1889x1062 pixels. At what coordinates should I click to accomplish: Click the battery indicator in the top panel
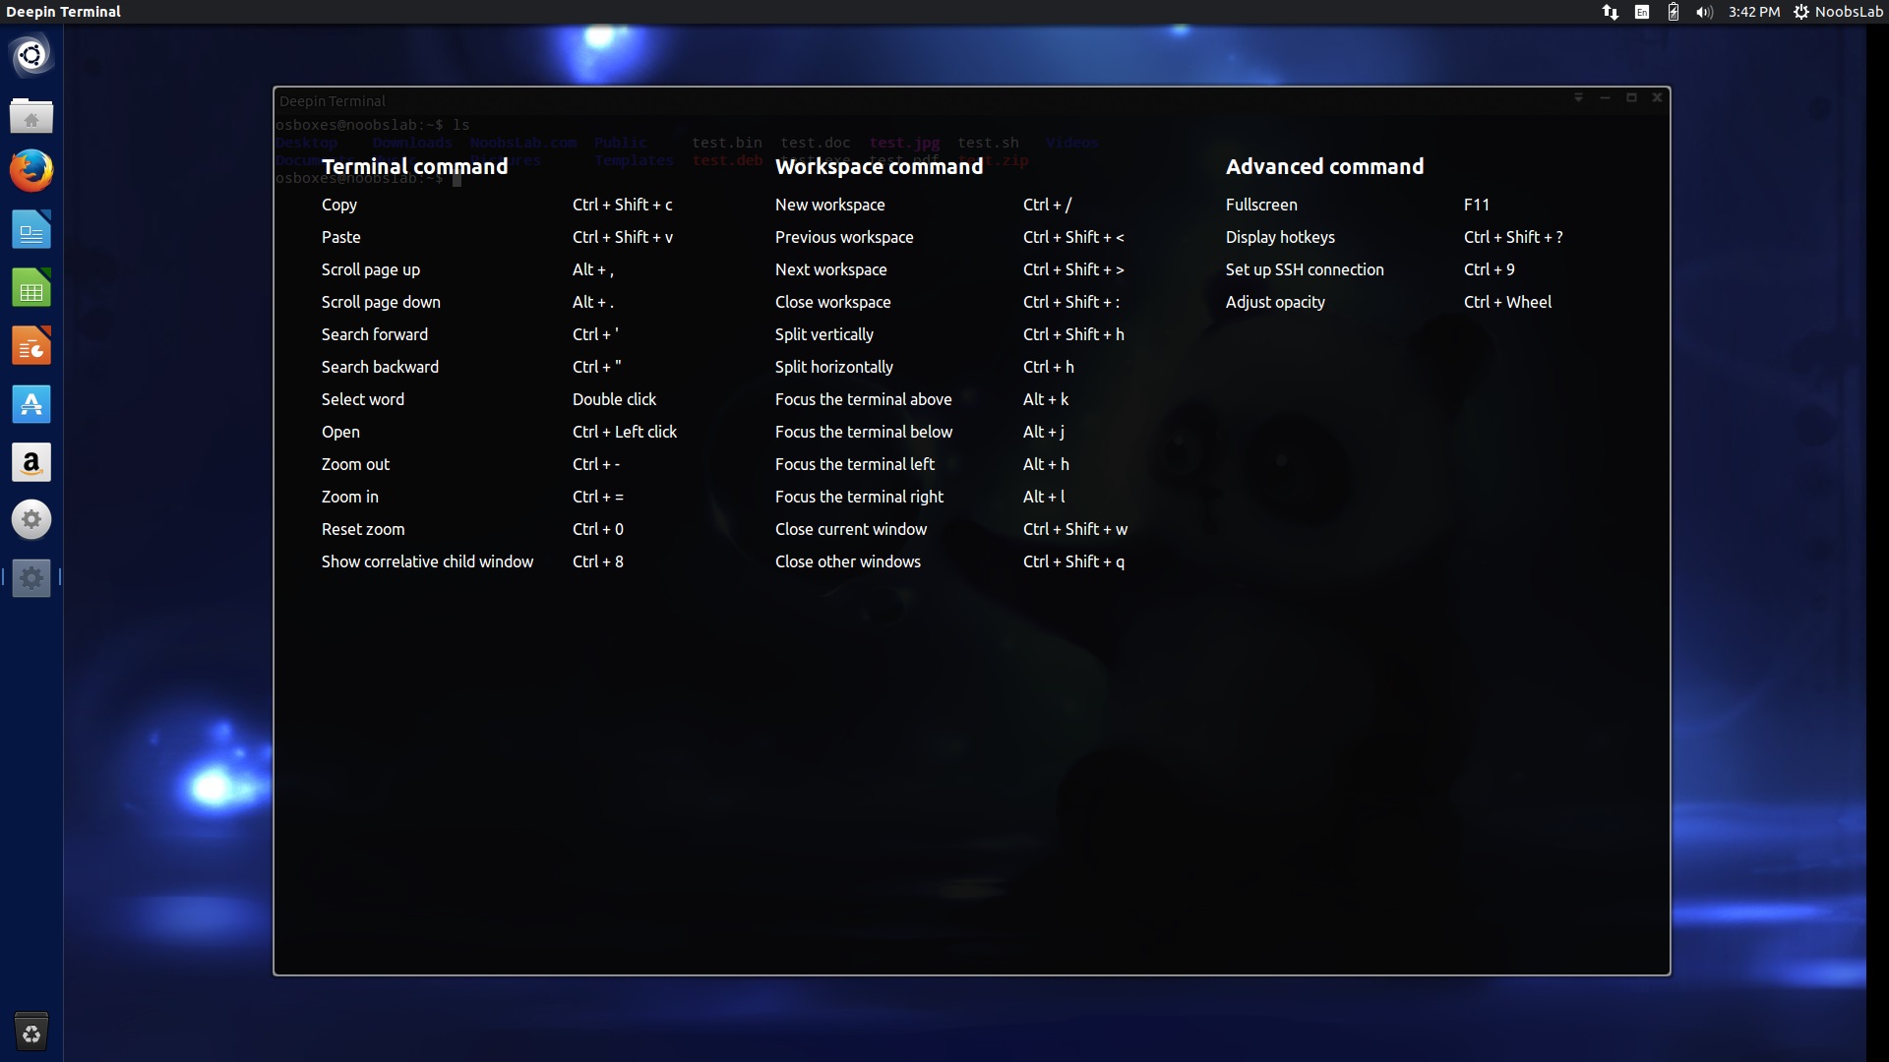[x=1673, y=12]
